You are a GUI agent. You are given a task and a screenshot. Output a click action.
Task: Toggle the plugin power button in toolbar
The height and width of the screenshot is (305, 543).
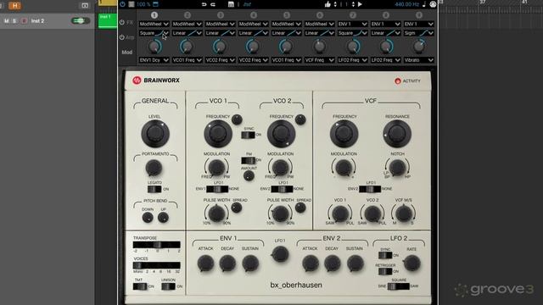tap(122, 4)
